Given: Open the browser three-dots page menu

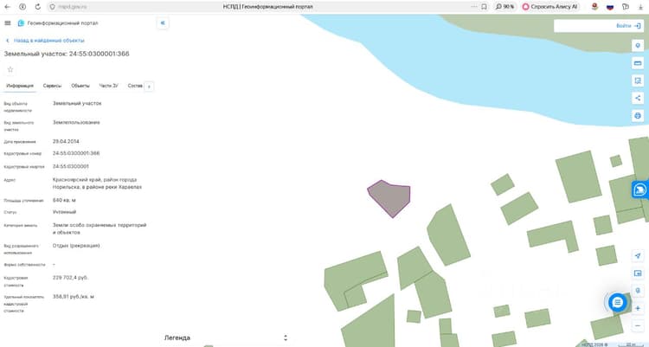Looking at the screenshot, I should coord(474,7).
